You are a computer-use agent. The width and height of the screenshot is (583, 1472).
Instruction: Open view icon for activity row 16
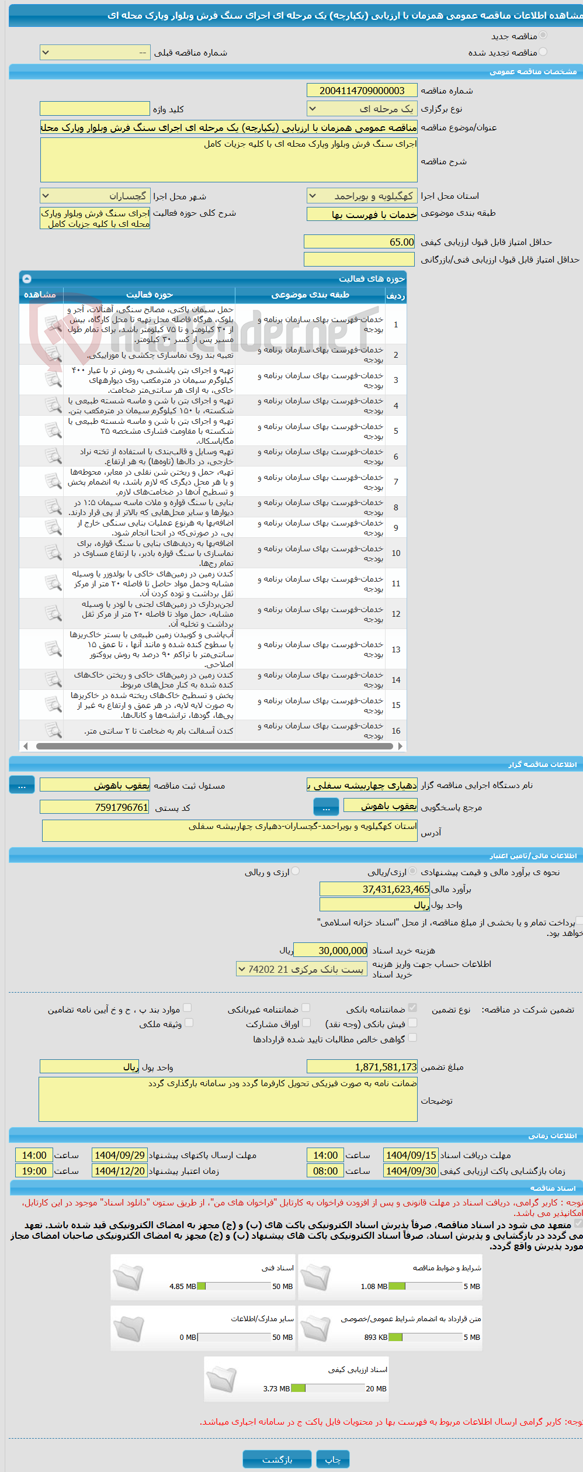click(x=53, y=730)
